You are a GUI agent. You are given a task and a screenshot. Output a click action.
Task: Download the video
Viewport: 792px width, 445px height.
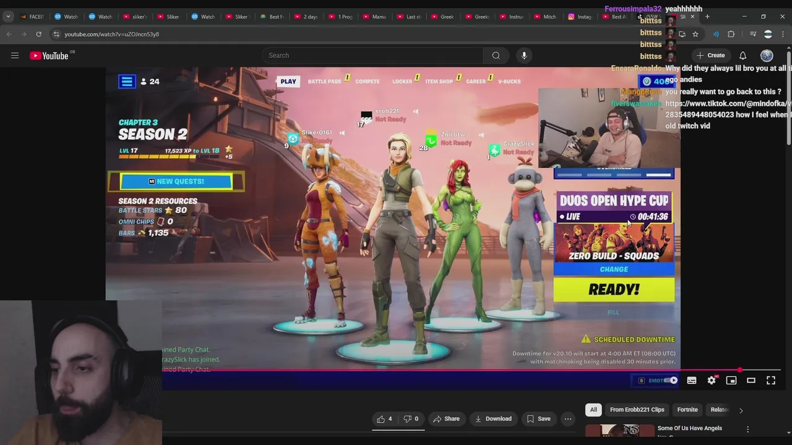493,418
